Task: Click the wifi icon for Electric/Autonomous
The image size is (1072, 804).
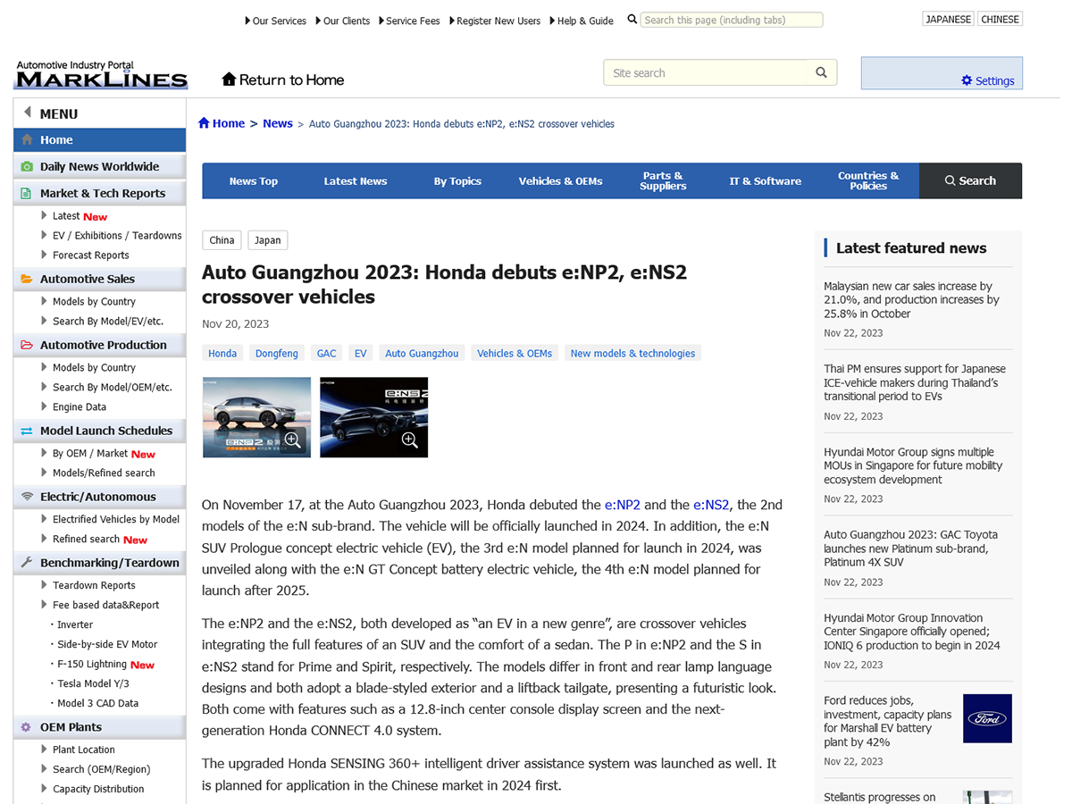Action: pos(27,497)
